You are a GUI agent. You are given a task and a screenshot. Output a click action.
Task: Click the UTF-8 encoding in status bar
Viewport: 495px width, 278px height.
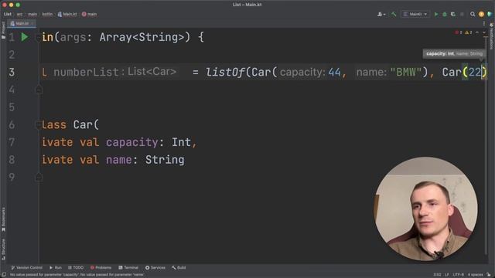tap(459, 275)
